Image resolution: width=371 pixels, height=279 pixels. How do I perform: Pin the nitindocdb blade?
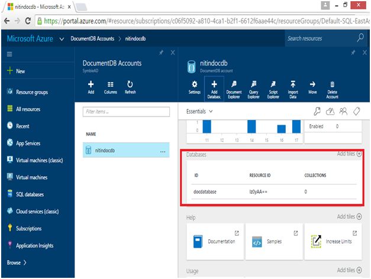(x=353, y=53)
